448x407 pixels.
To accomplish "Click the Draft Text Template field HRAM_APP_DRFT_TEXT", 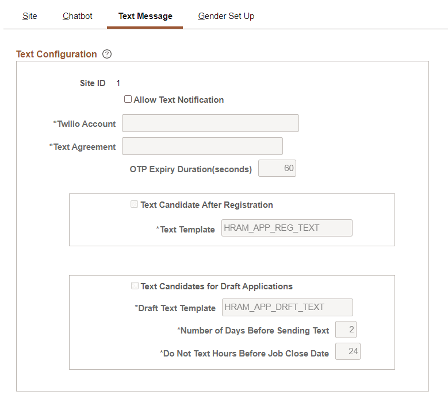I will 288,307.
